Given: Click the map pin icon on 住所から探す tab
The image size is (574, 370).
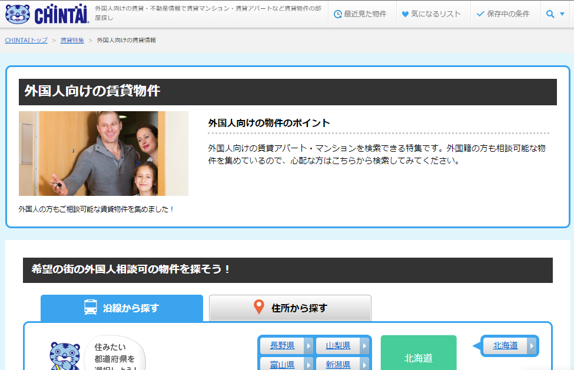Looking at the screenshot, I should point(259,308).
